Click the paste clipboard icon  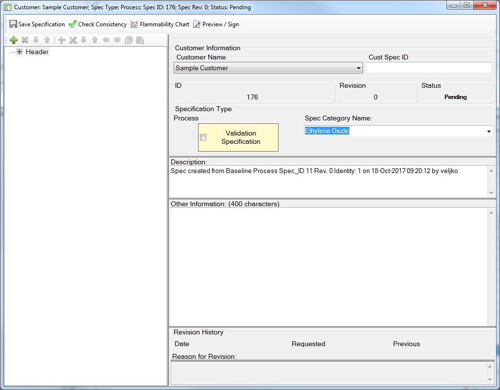coord(140,40)
